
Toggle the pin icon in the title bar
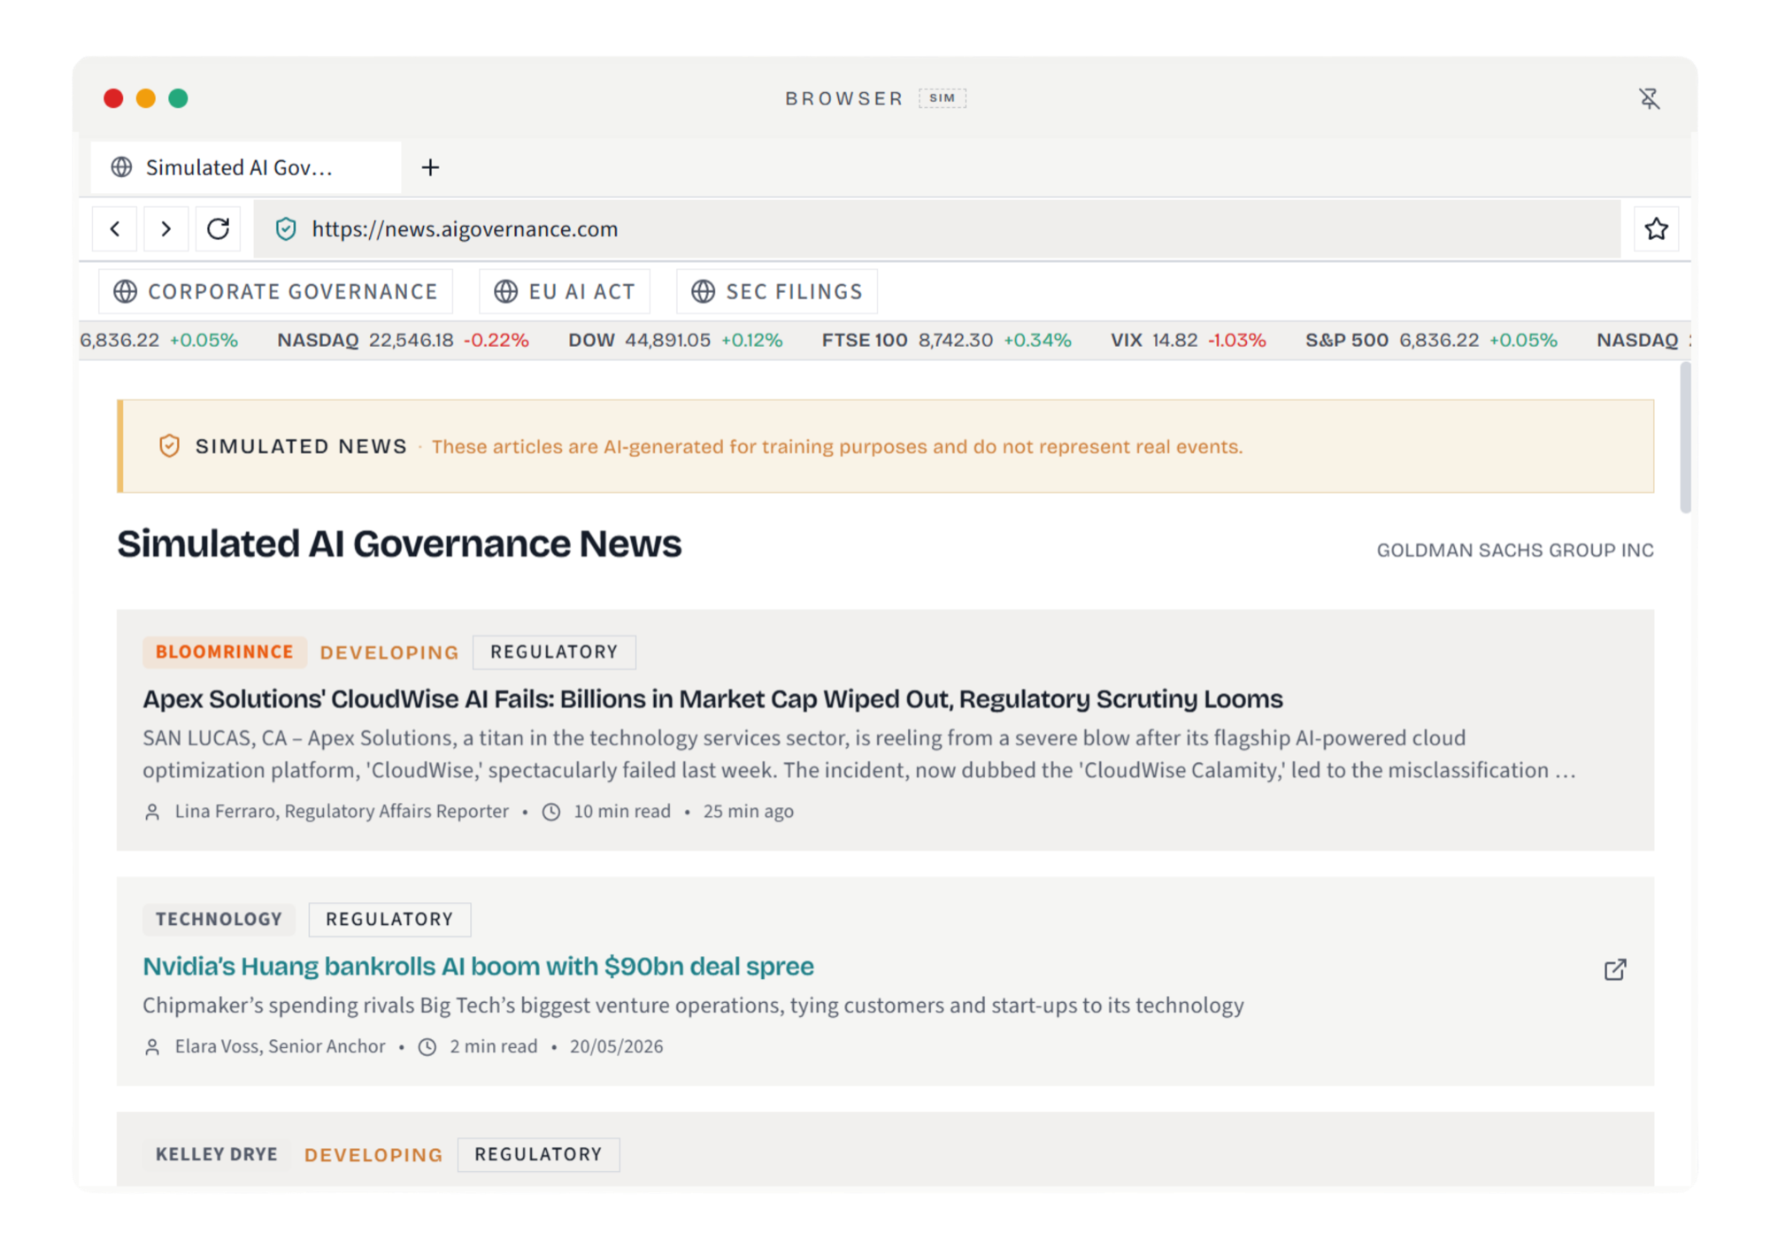1649,98
